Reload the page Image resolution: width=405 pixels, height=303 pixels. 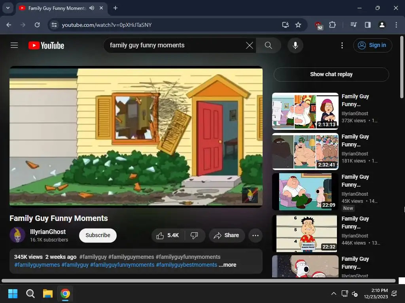pyautogui.click(x=37, y=25)
